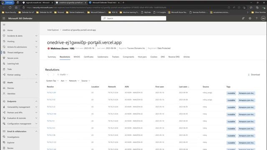Switch to the Certificates tab

[88, 57]
